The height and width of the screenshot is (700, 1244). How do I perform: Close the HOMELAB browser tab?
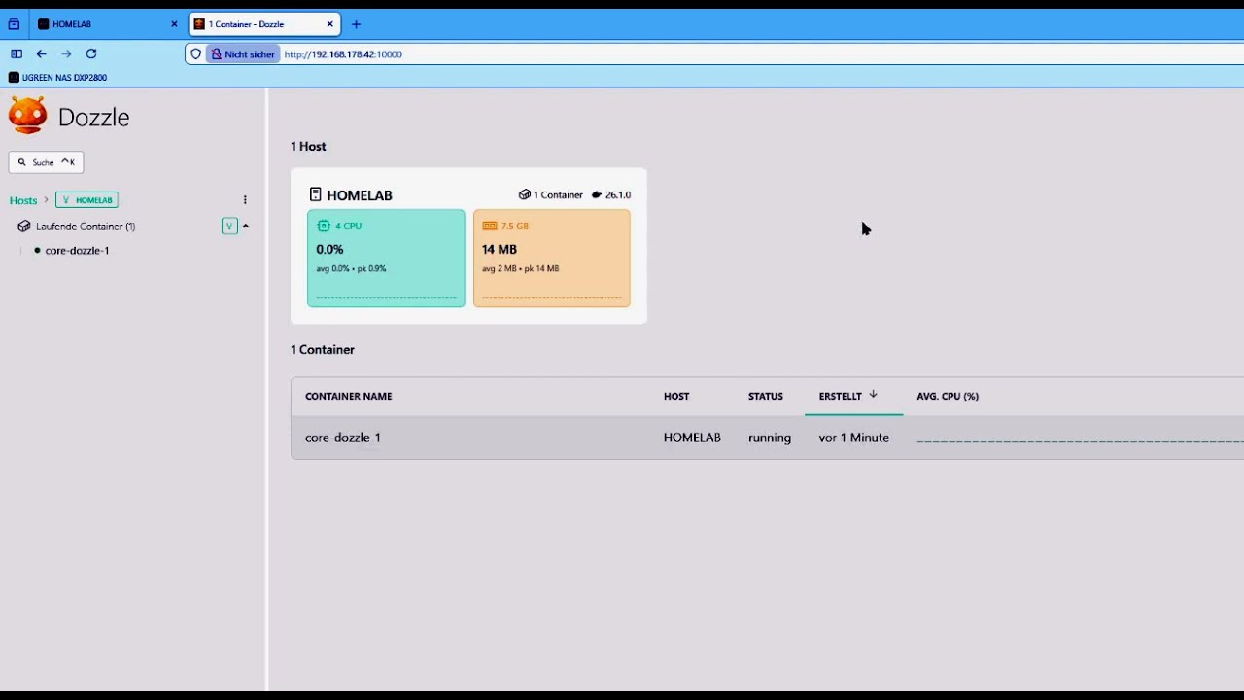tap(175, 24)
